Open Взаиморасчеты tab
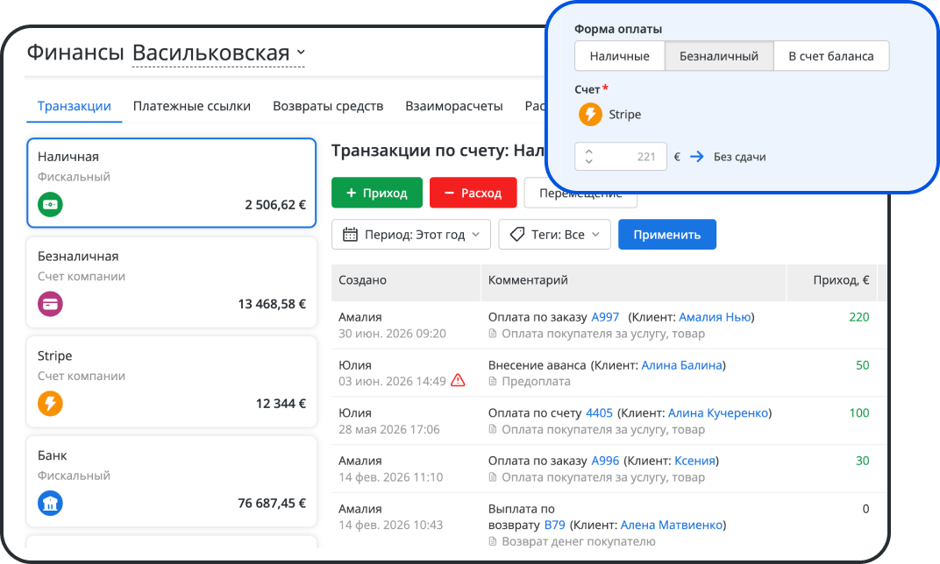The width and height of the screenshot is (940, 564). pyautogui.click(x=454, y=106)
